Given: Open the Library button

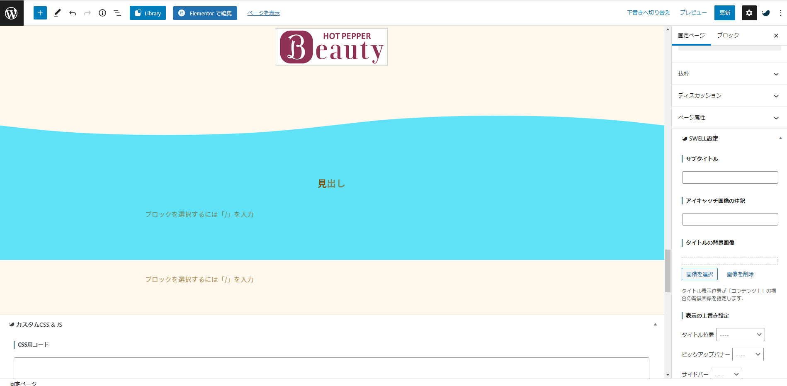Looking at the screenshot, I should [x=148, y=13].
